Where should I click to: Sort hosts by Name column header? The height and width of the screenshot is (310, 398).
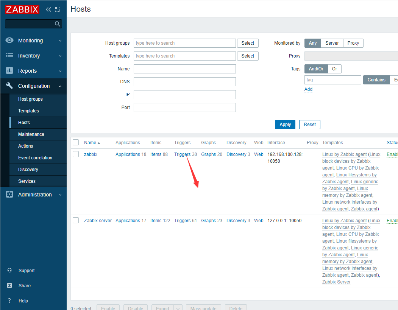(90, 143)
